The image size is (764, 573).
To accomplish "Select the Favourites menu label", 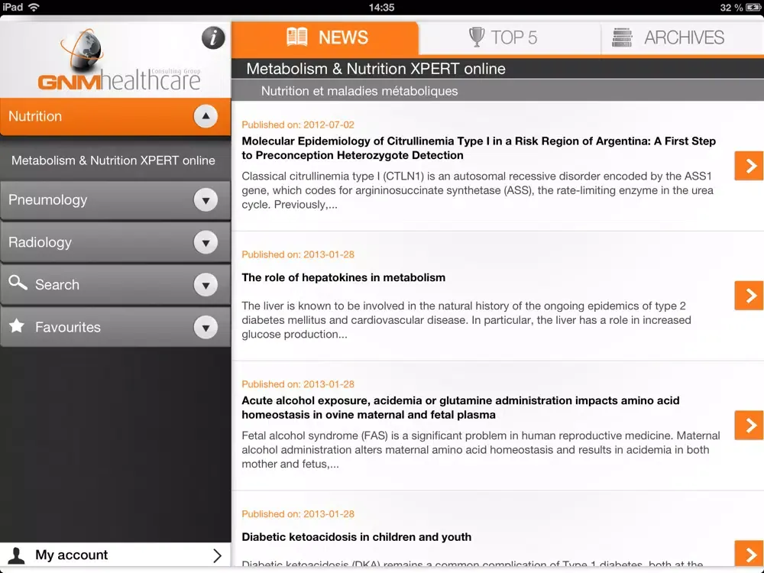I will [x=68, y=327].
